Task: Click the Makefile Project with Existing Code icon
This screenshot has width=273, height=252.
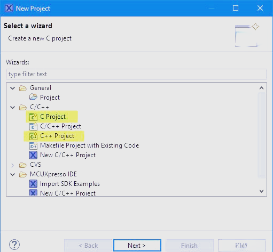Action: coord(33,145)
